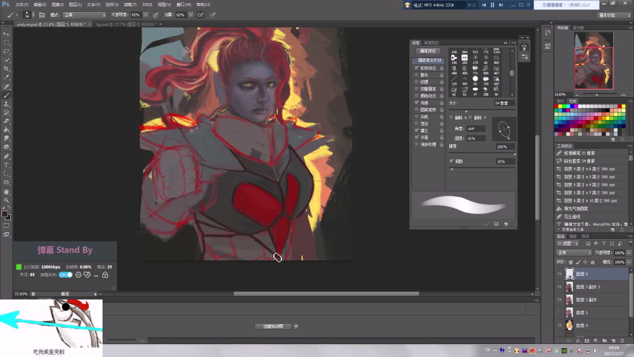Screen dimensions: 634x357
Task: Open the 窗口(W) menu
Action: (184, 4)
